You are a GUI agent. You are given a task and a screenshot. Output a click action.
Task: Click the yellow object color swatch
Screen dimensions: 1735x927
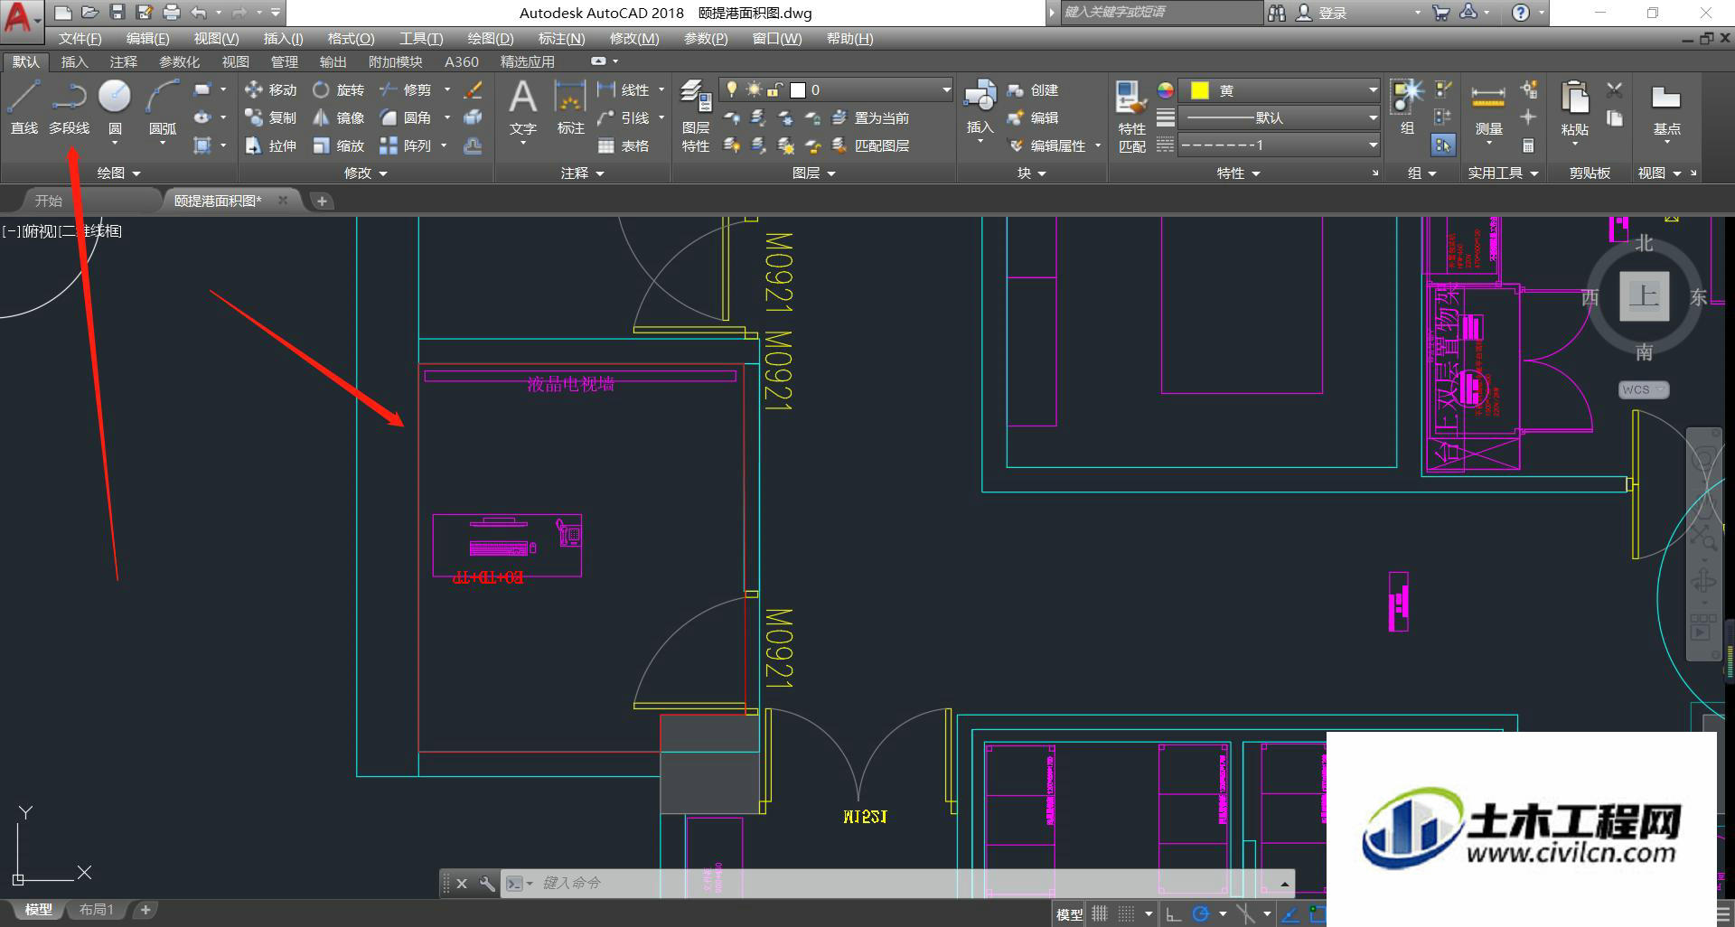1199,89
